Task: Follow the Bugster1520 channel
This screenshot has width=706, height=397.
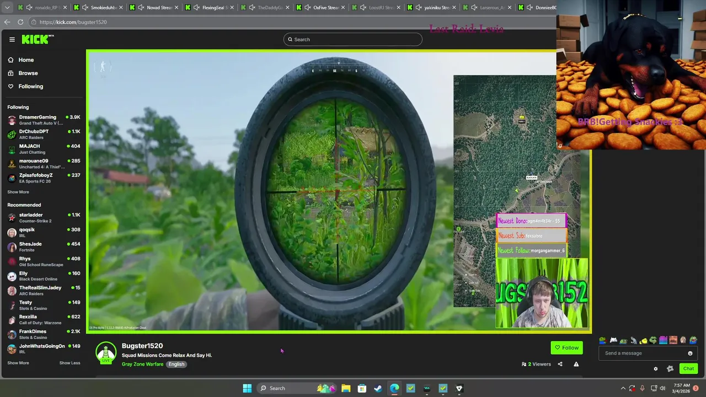Action: (x=566, y=348)
